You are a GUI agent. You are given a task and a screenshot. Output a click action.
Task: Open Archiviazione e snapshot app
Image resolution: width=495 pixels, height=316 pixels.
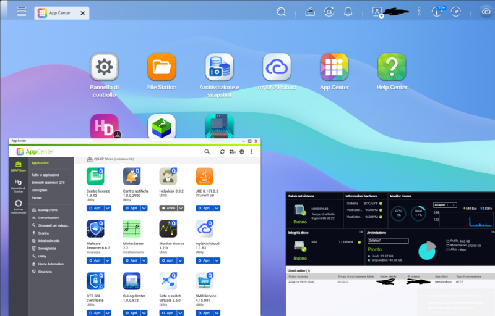coord(219,67)
